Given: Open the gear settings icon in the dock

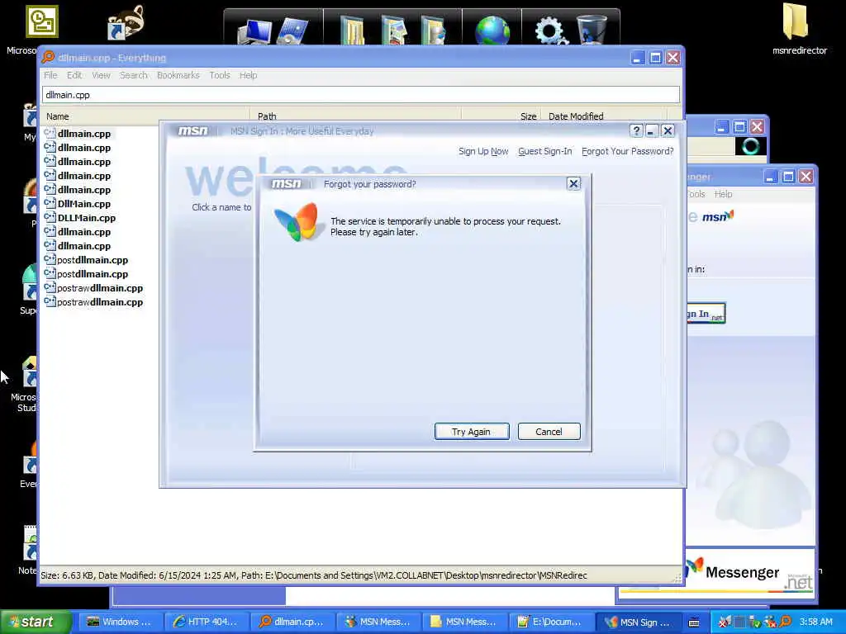Looking at the screenshot, I should (550, 31).
